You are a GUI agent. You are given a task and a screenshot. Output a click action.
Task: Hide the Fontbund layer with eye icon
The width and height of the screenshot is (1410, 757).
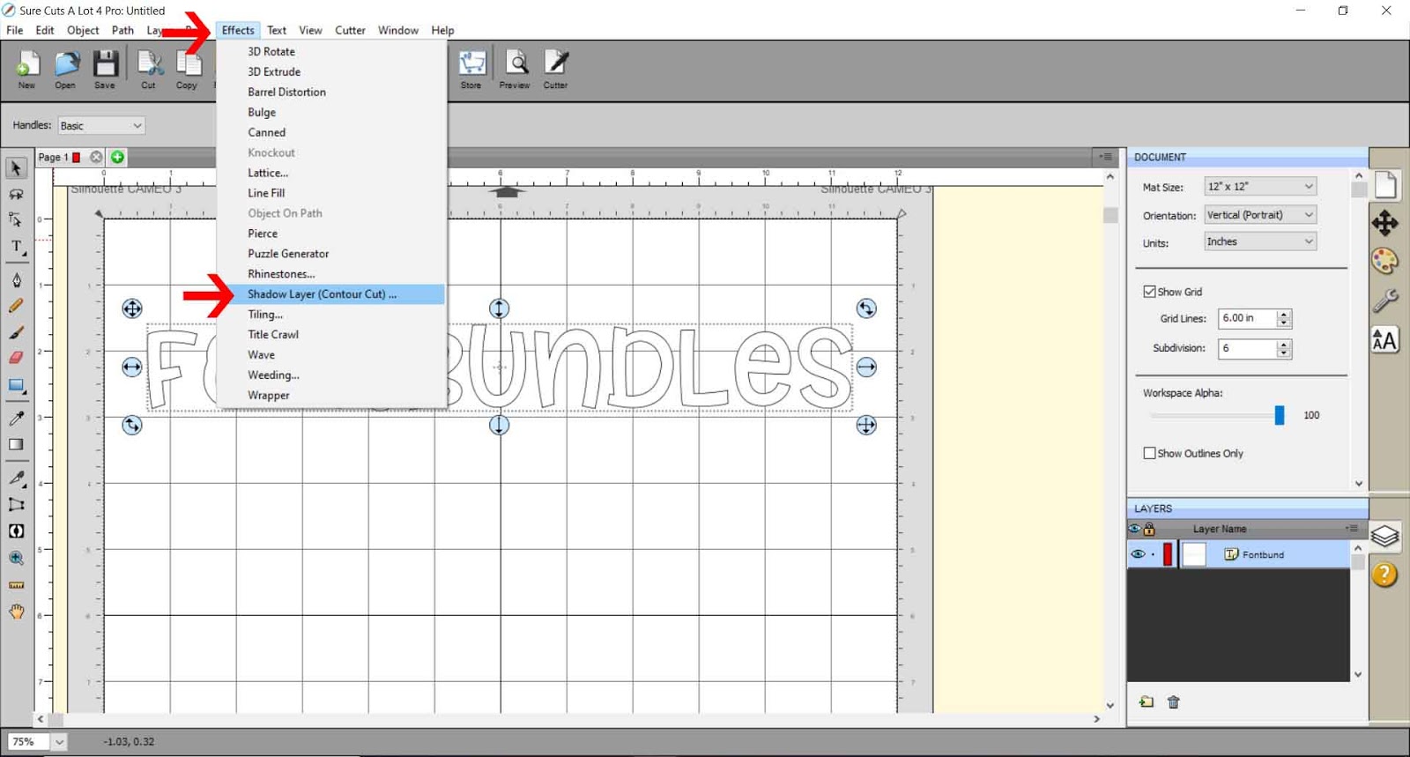point(1138,554)
